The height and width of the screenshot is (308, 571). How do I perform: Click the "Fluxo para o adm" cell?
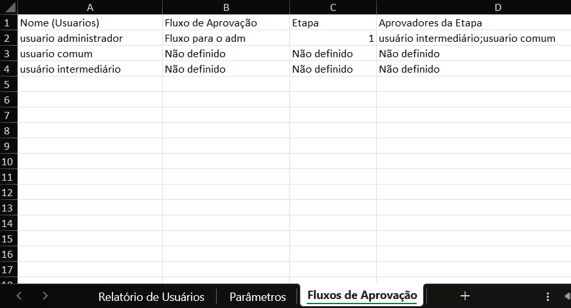pos(226,39)
